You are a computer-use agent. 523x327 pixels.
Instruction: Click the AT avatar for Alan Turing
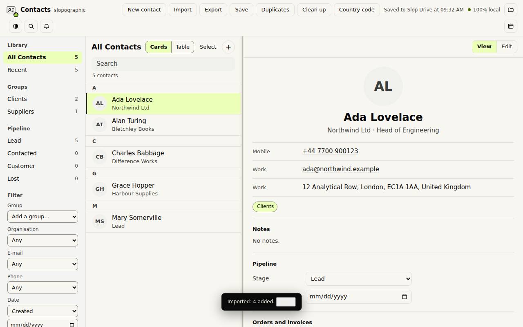pyautogui.click(x=100, y=125)
